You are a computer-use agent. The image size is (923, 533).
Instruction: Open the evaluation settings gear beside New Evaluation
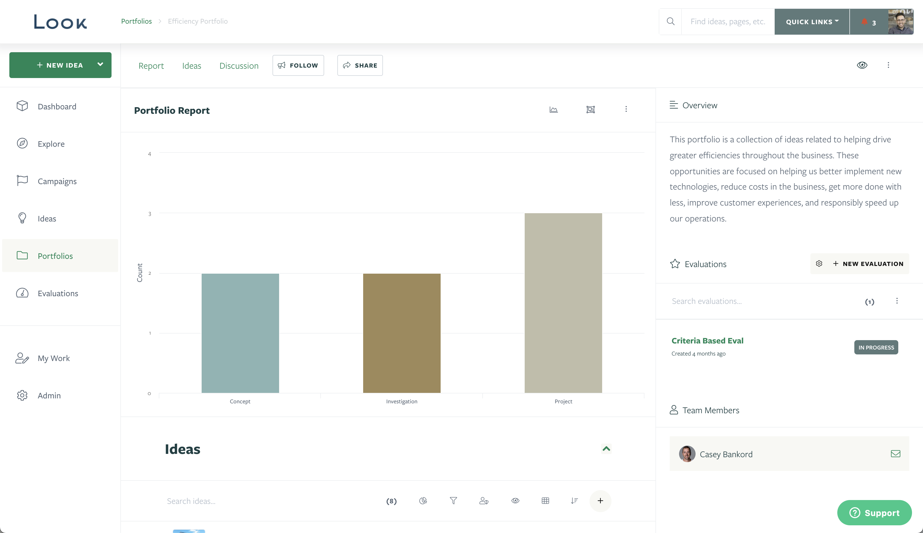click(x=819, y=263)
